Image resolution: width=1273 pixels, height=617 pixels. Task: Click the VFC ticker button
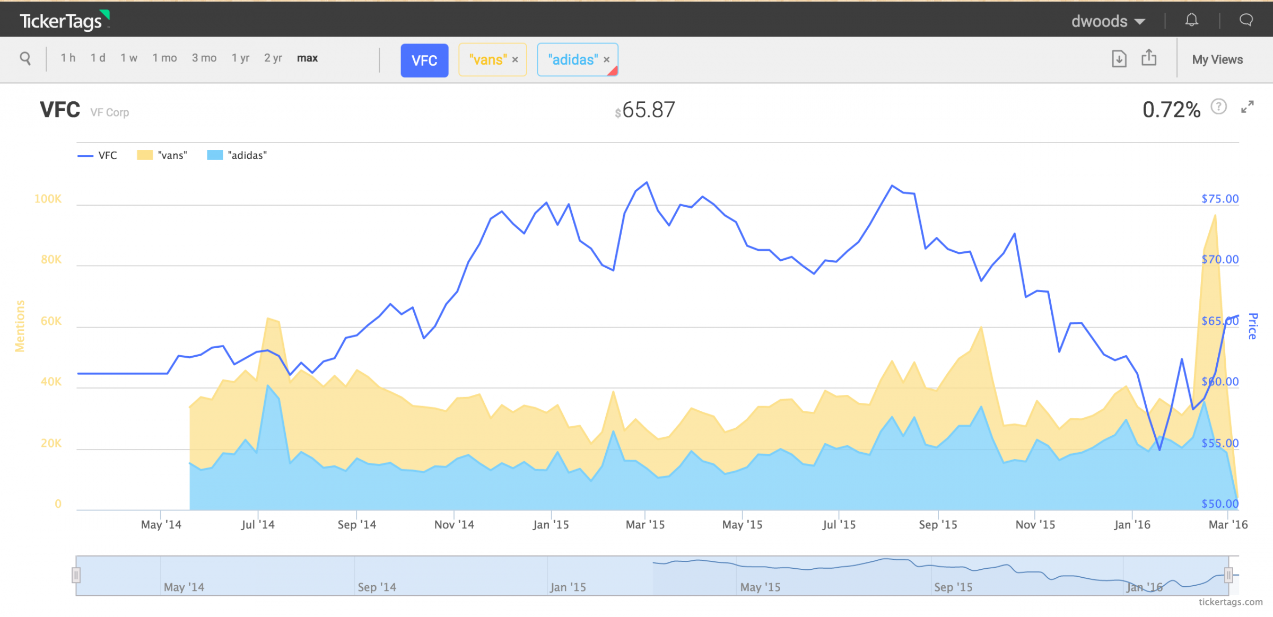tap(424, 60)
